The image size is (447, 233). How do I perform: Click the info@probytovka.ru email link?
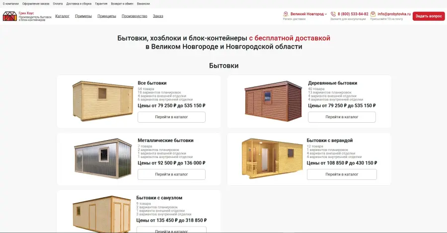394,14
